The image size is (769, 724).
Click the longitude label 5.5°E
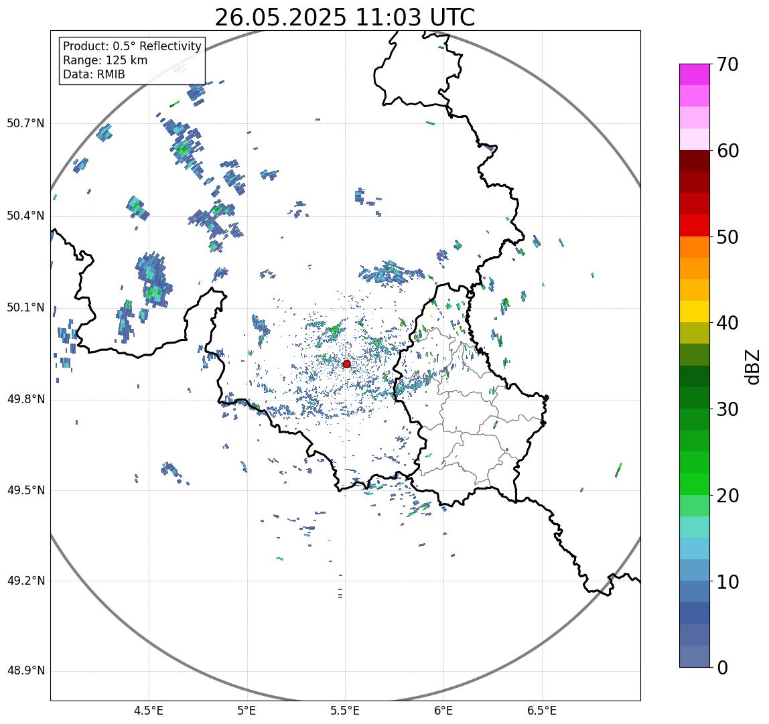(345, 711)
